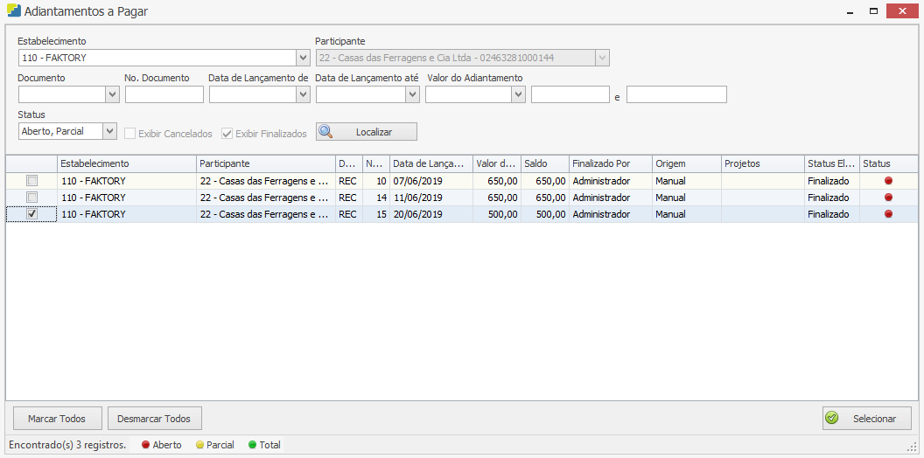Open the Estabelecimento dropdown
Viewport: 924px width, 458px height.
(x=303, y=59)
